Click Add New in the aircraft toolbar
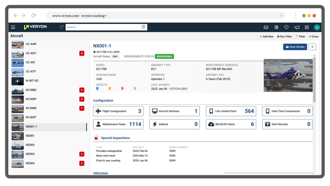Viewport: 330px width, 186px height. coord(266,36)
